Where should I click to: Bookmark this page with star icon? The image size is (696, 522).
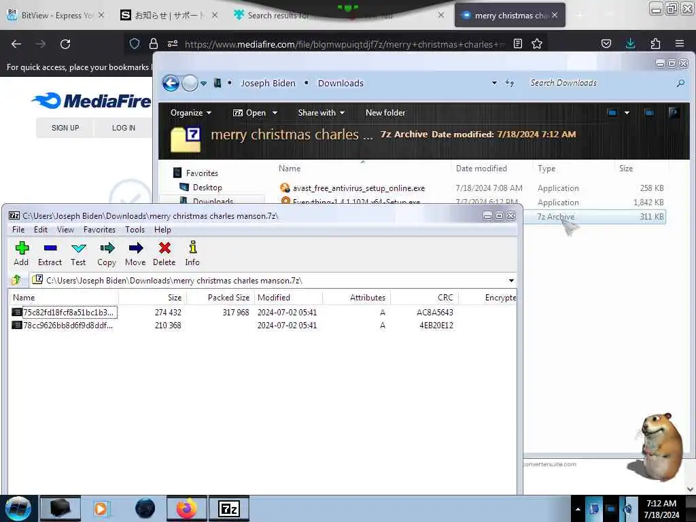pyautogui.click(x=537, y=43)
